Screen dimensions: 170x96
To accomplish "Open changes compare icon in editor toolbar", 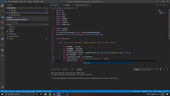I will (x=157, y=5).
